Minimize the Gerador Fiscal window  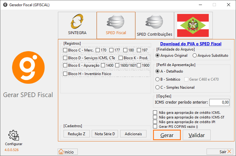200,5
